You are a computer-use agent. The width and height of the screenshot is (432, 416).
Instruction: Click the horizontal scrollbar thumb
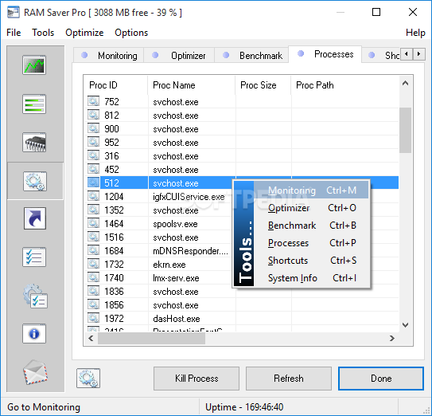(x=151, y=338)
